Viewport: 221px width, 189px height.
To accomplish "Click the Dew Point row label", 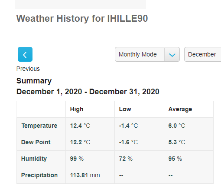I will point(36,142).
